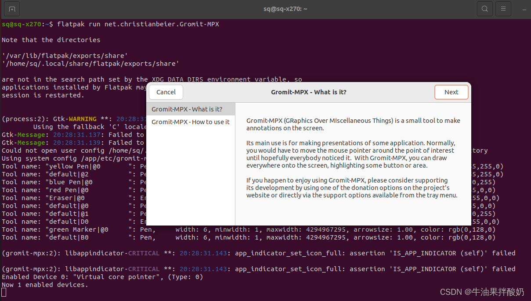Click 'Enabled Device 0: "Virtual core pointer"' line
This screenshot has width=531, height=301.
pyautogui.click(x=102, y=277)
